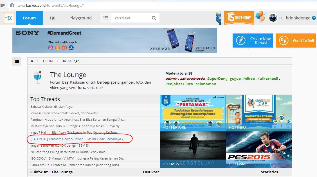Open thread '[SO COOL] 15 Mantan VJ MTV'

[78, 158]
